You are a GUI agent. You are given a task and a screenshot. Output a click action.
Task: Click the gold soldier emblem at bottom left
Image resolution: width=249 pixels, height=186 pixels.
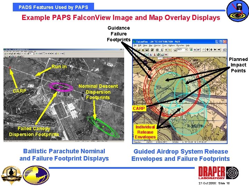point(11,175)
